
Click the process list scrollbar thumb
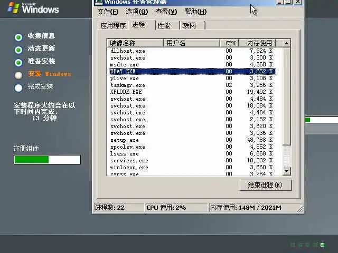286,96
